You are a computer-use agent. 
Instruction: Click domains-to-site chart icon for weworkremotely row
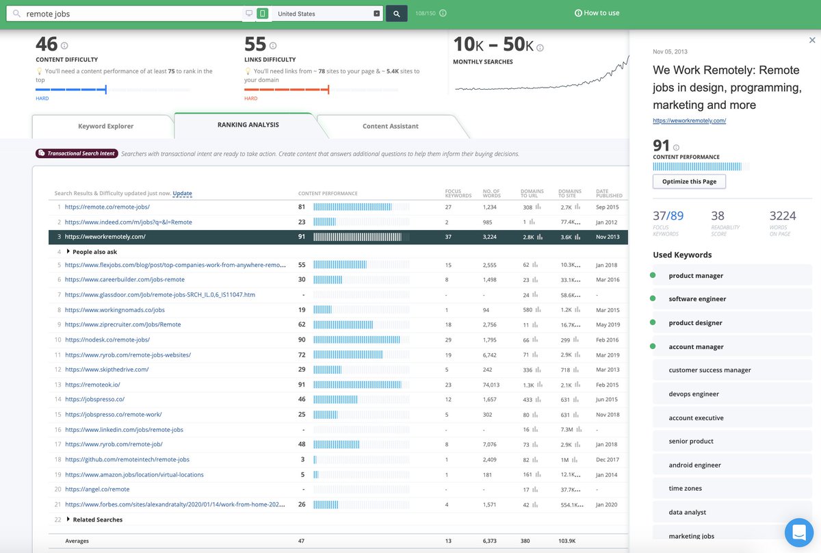coord(578,237)
